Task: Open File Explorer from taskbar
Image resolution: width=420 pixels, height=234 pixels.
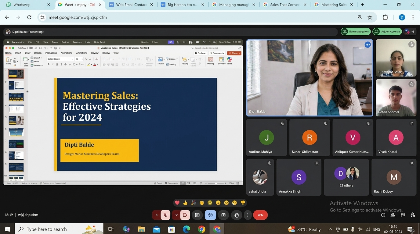Action: point(141,229)
